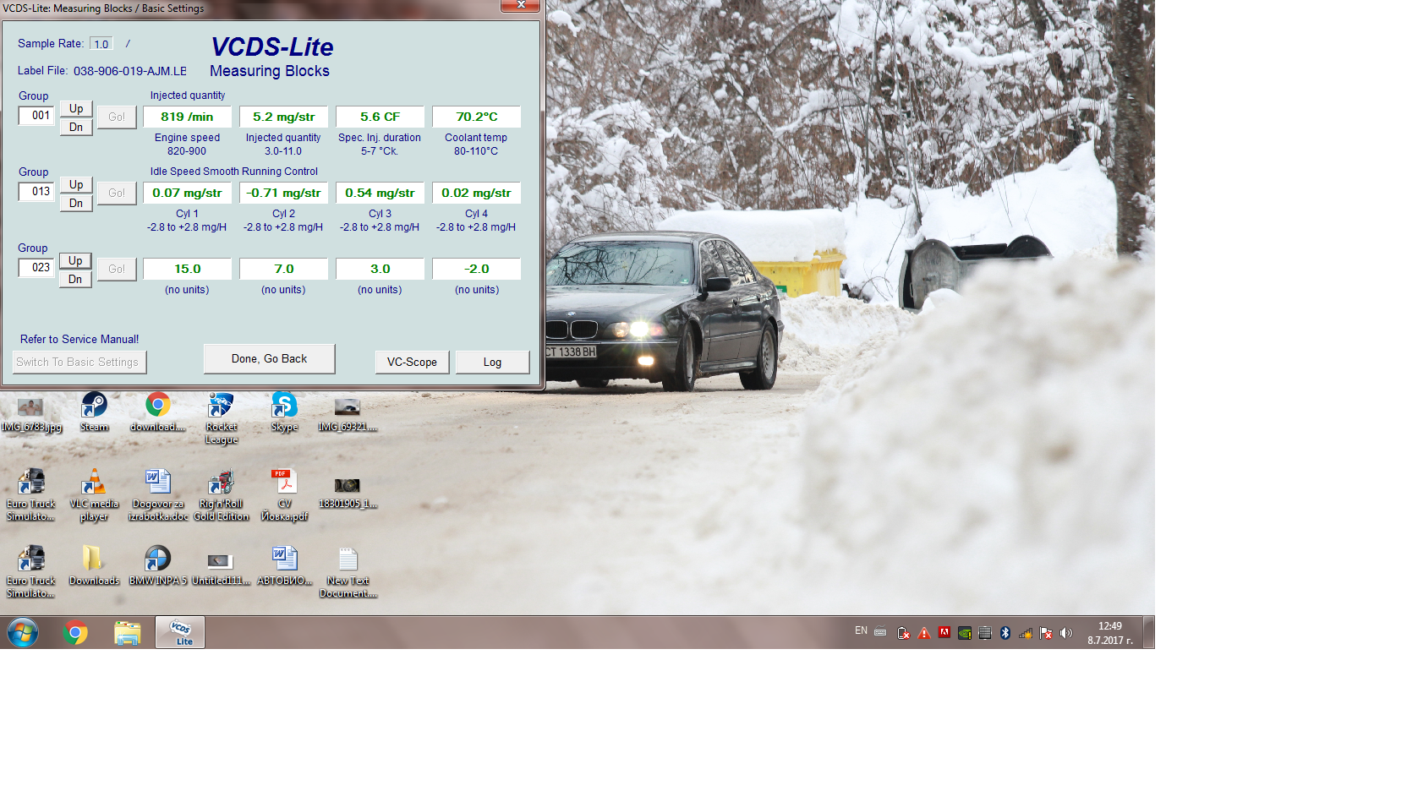Image resolution: width=1407 pixels, height=791 pixels.
Task: Open the Downloads folder on desktop
Action: click(94, 561)
